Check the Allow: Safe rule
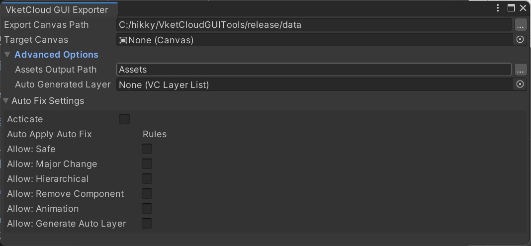Screen dimensions: 531x246 click(147, 149)
